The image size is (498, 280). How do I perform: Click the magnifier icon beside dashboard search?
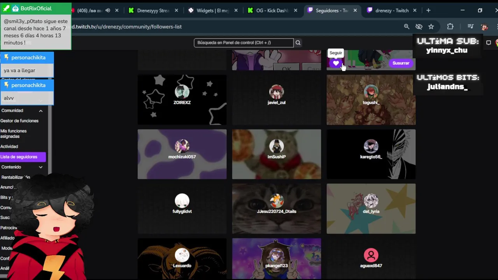click(x=298, y=43)
